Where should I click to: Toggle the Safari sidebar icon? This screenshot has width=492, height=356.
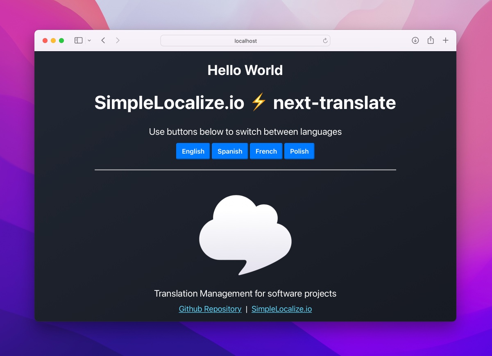tap(78, 41)
